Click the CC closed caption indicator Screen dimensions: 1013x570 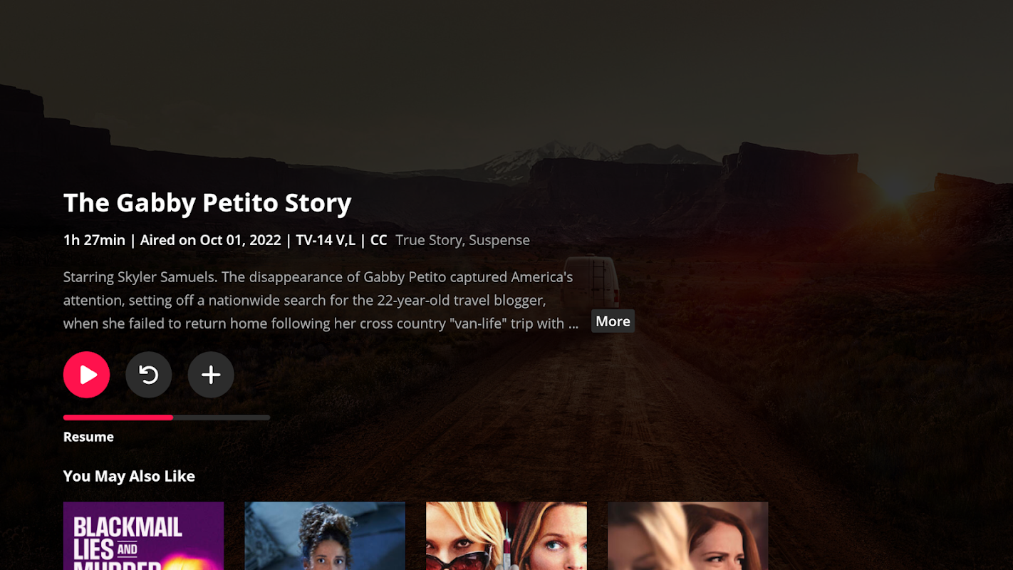coord(378,240)
